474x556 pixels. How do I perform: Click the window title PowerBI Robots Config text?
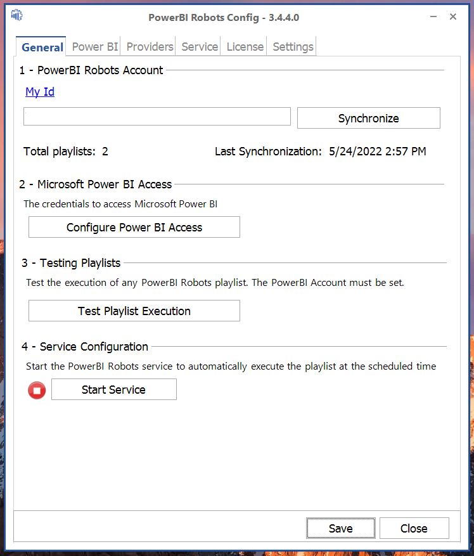[223, 18]
